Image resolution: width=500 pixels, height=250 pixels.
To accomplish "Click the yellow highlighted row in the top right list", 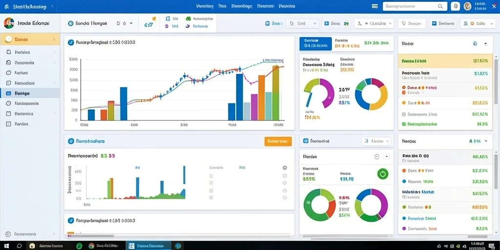I will [445, 61].
